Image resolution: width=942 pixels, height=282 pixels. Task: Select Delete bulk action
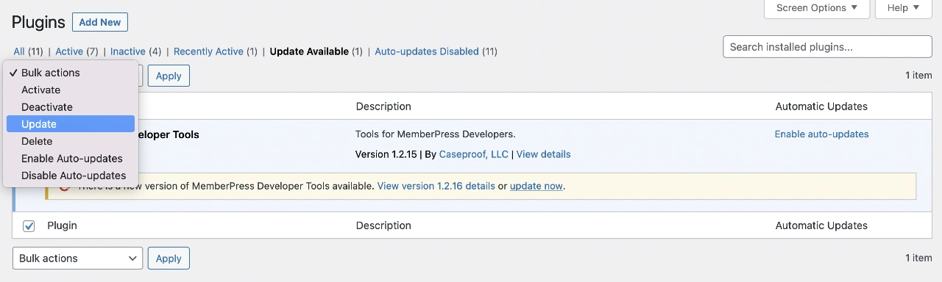point(71,141)
